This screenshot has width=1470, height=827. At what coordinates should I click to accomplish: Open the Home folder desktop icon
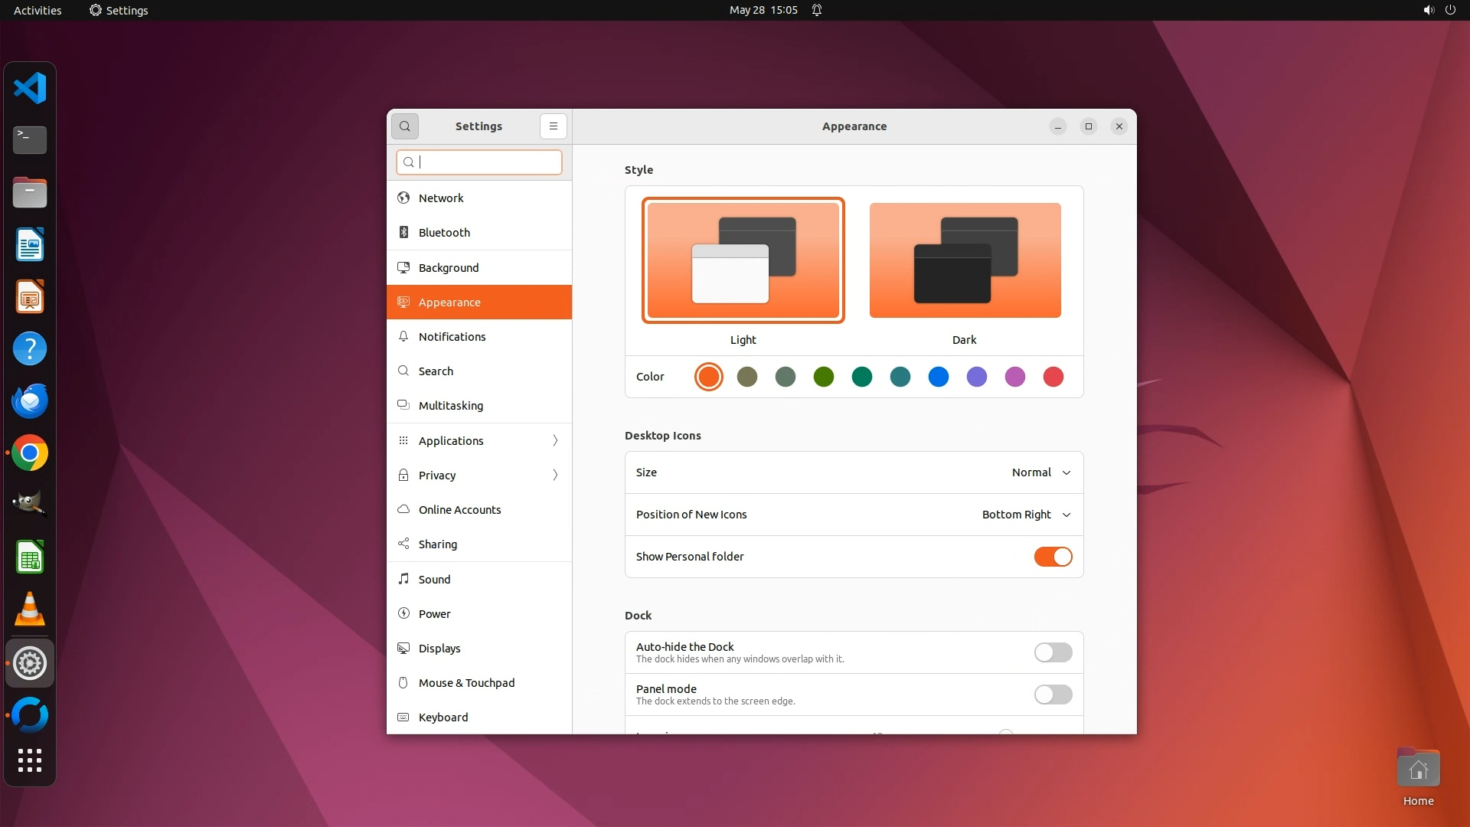1418,770
